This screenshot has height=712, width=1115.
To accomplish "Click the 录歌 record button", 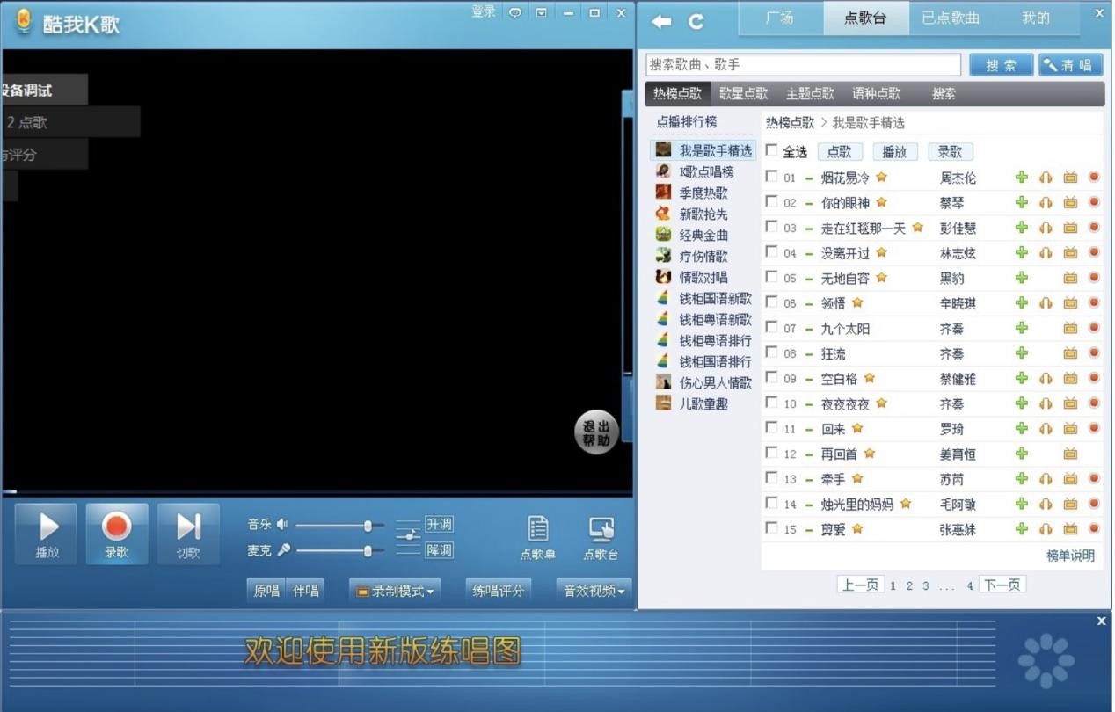I will tap(116, 534).
